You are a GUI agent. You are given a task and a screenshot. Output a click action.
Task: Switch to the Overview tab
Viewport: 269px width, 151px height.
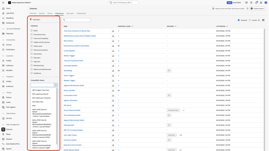33,13
